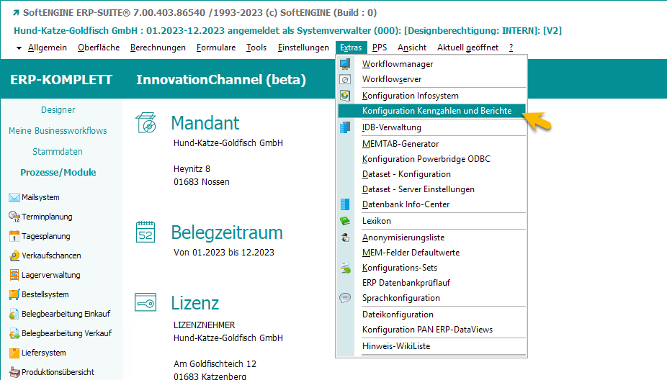Viewport: 667px width, 380px height.
Task: Choose Datenbank Info-Center from Extras menu
Action: (x=406, y=204)
